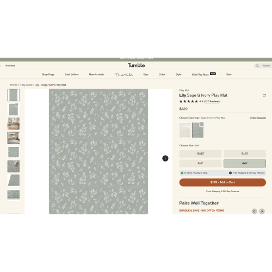Choose the 8x10' size

point(245,153)
